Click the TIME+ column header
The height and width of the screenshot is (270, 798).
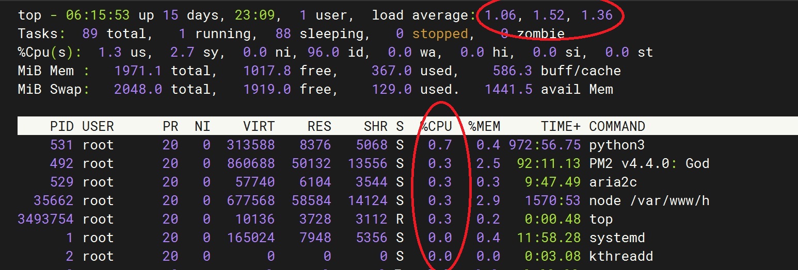[561, 126]
